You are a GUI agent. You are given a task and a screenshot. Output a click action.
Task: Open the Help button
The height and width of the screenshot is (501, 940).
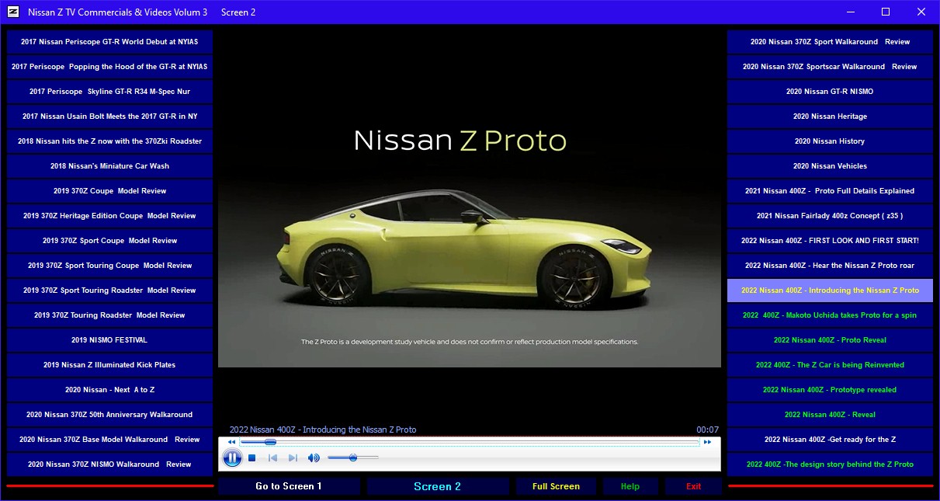pyautogui.click(x=630, y=486)
